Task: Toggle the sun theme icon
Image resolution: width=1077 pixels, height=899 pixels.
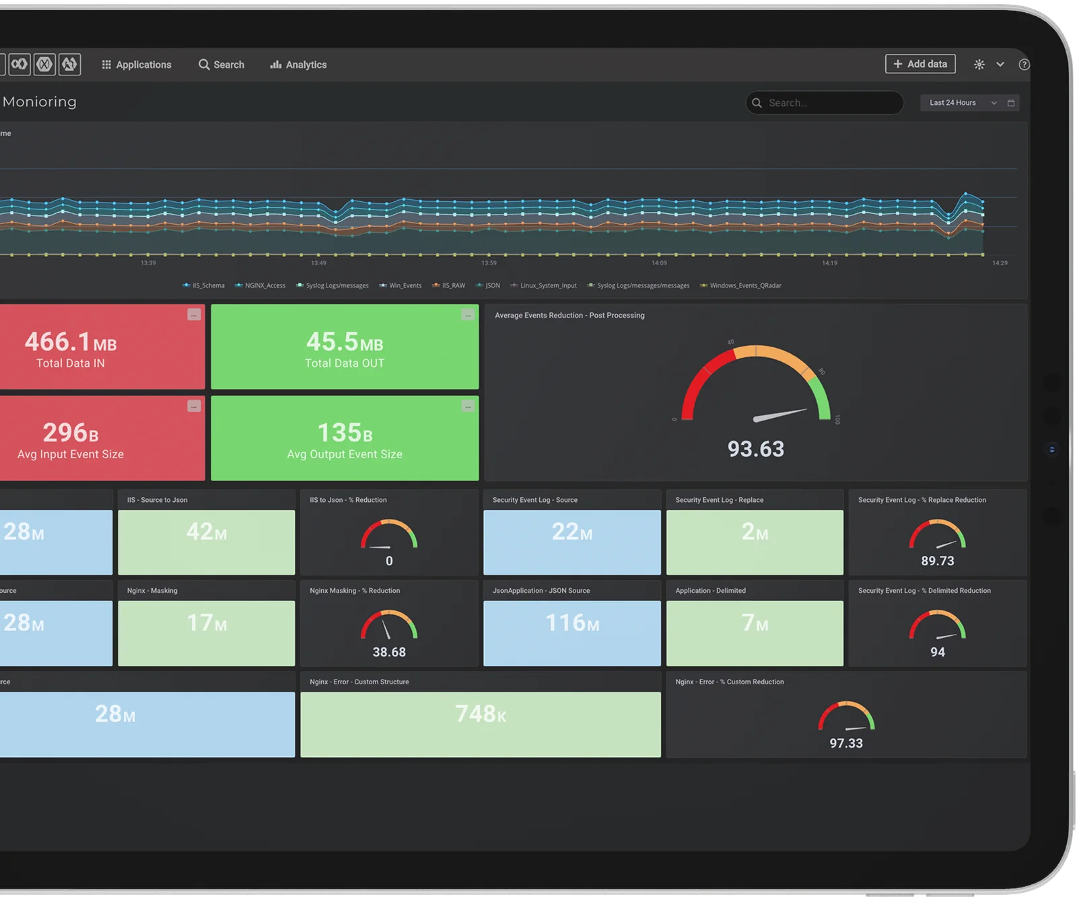Action: click(979, 65)
